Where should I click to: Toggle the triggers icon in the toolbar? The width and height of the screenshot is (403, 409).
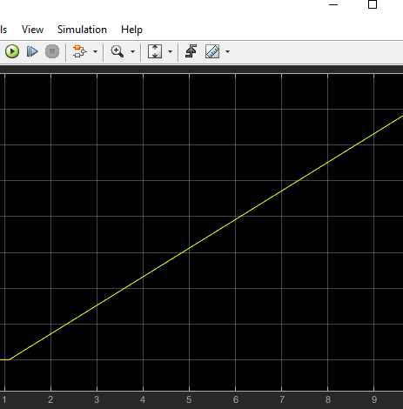191,51
